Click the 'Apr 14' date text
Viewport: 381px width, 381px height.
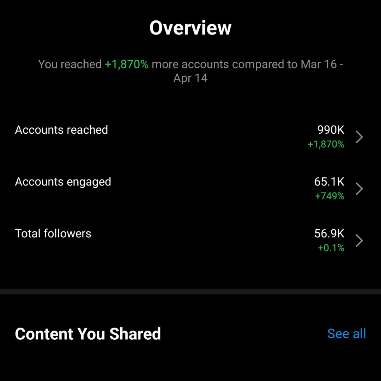[190, 78]
